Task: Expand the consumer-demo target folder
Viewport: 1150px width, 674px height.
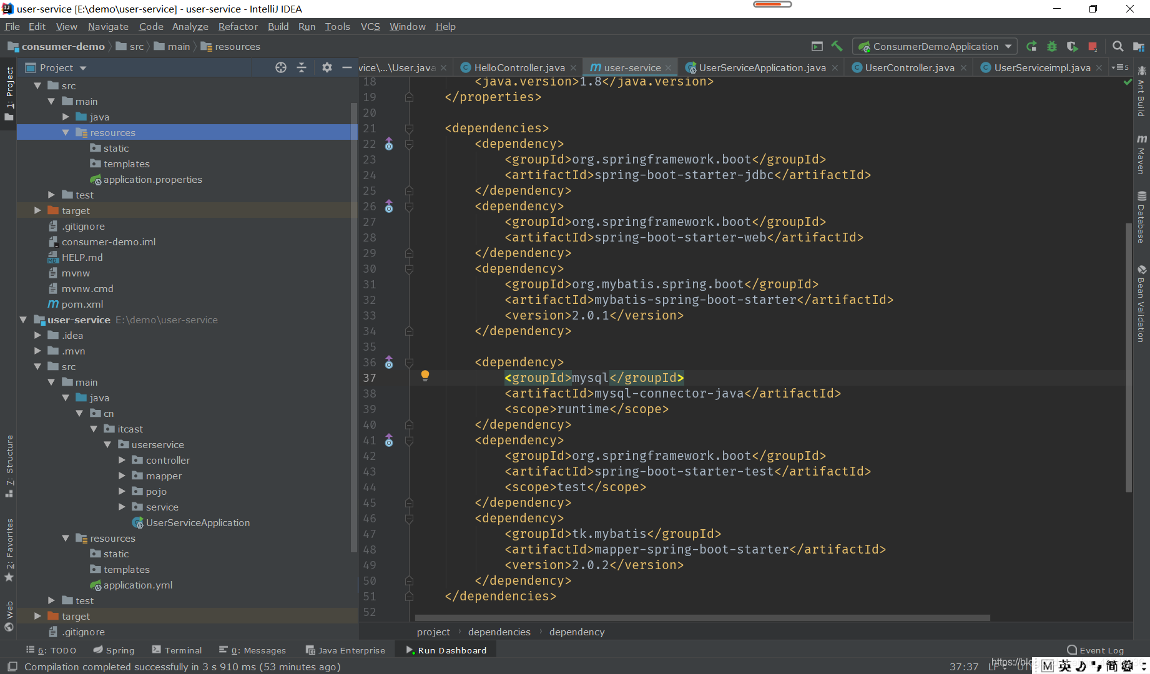Action: (x=37, y=210)
